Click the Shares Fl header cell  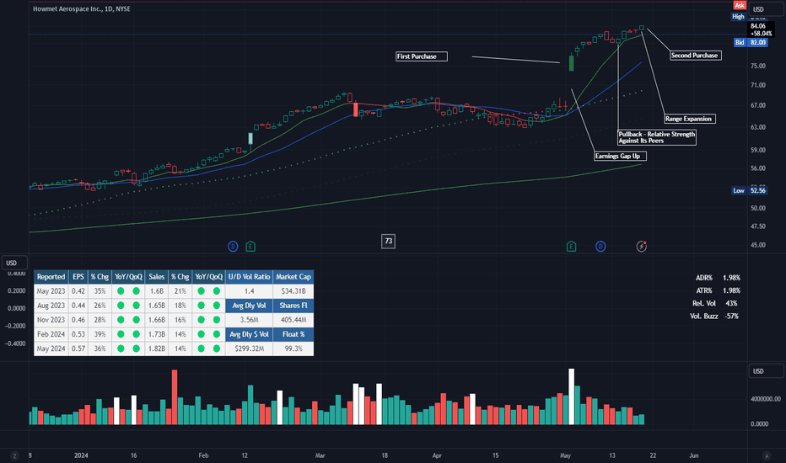tap(293, 306)
